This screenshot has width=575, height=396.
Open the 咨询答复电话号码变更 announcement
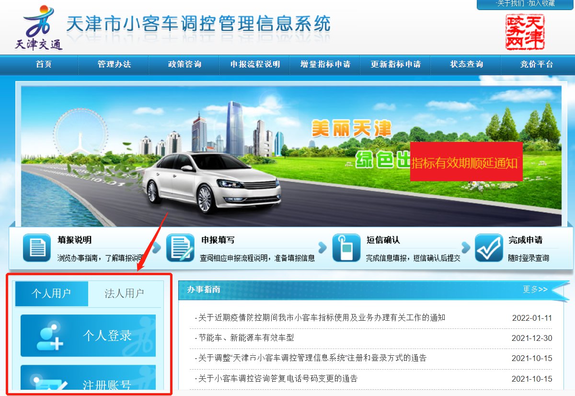(276, 379)
